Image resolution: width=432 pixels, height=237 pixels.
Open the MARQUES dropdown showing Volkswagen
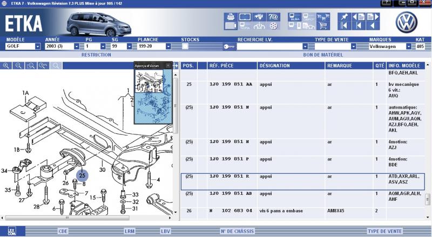[x=409, y=46]
